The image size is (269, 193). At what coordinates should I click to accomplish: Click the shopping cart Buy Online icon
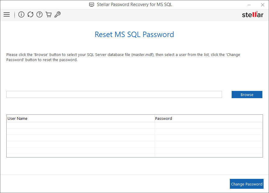point(48,14)
